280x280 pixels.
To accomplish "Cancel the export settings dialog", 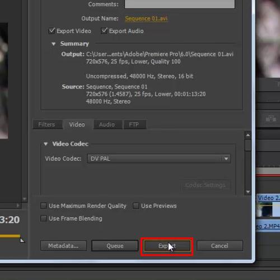I will pos(220,246).
